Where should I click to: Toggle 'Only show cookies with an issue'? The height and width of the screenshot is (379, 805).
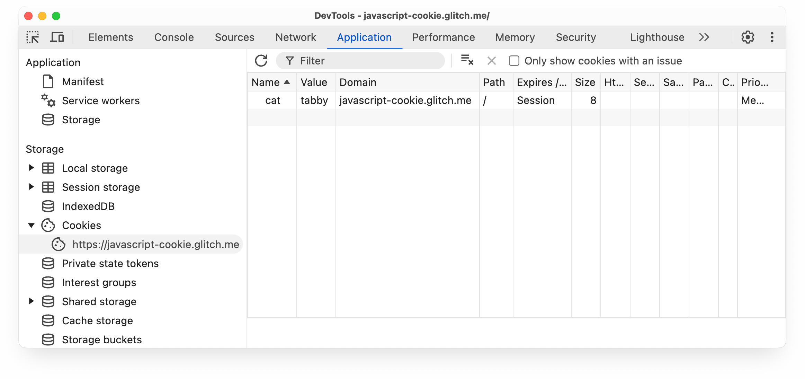tap(513, 61)
